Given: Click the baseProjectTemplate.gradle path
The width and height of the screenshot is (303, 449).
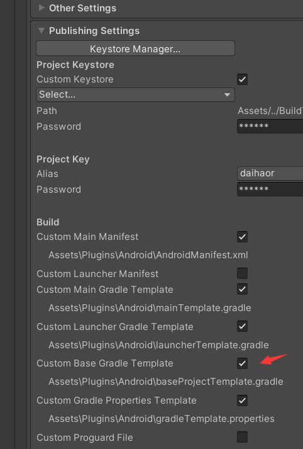Looking at the screenshot, I should [166, 382].
